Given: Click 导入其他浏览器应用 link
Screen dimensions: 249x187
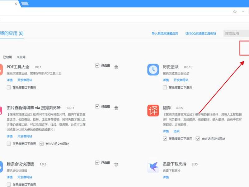Looking at the screenshot, I should 165,33.
